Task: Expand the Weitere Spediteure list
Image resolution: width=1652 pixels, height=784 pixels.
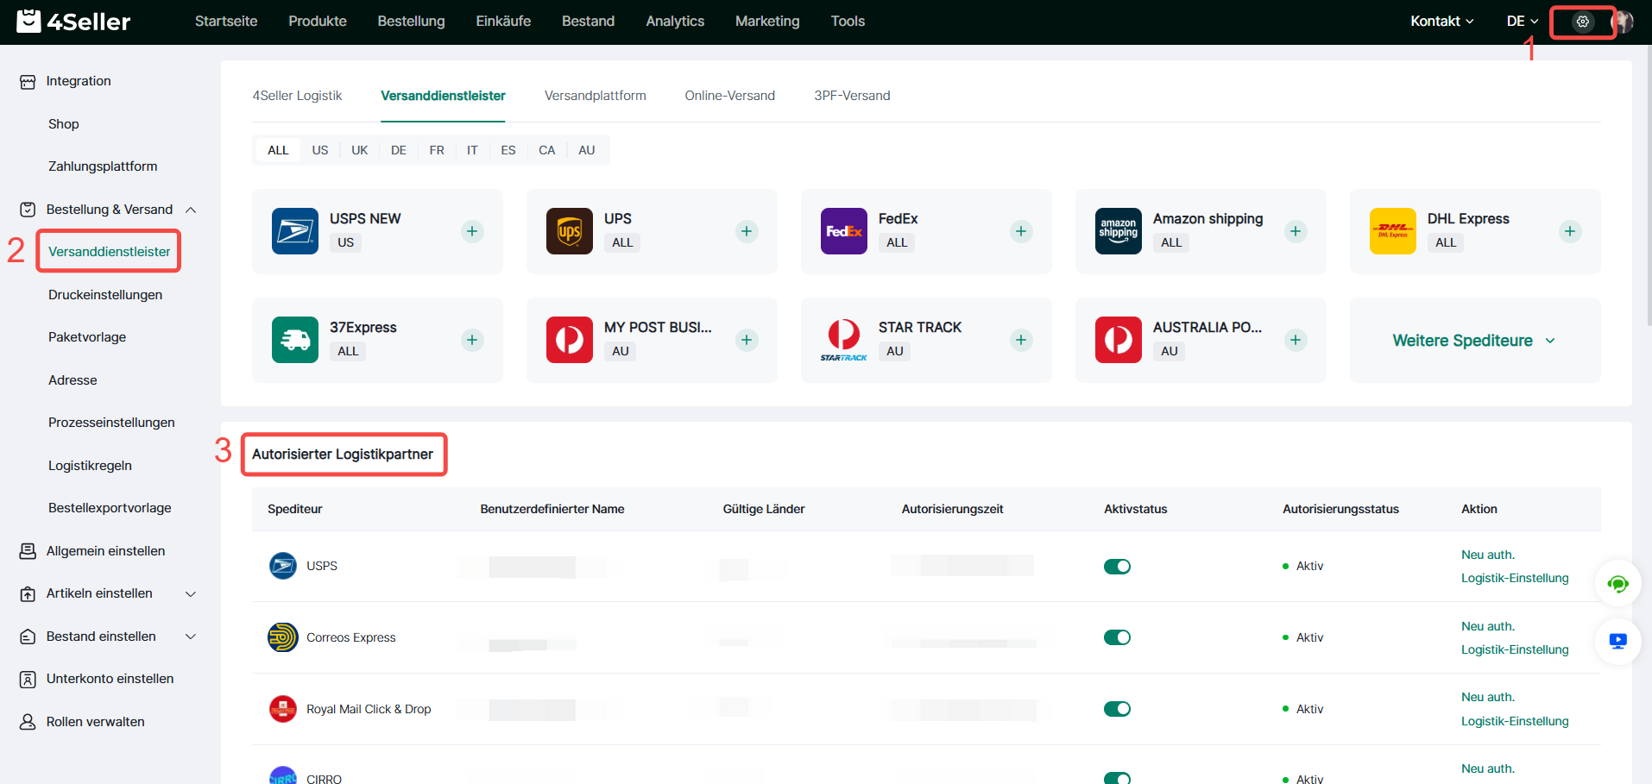Action: click(1473, 341)
